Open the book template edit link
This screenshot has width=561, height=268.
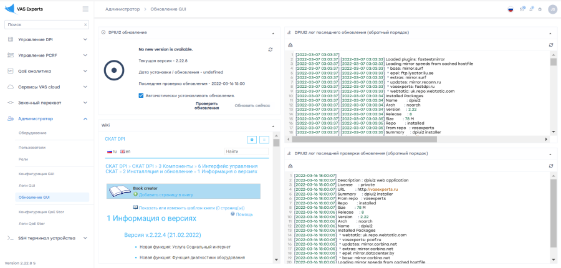tap(191, 208)
